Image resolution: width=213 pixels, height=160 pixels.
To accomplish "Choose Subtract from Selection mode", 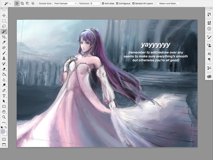I will pyautogui.click(x=28, y=3).
